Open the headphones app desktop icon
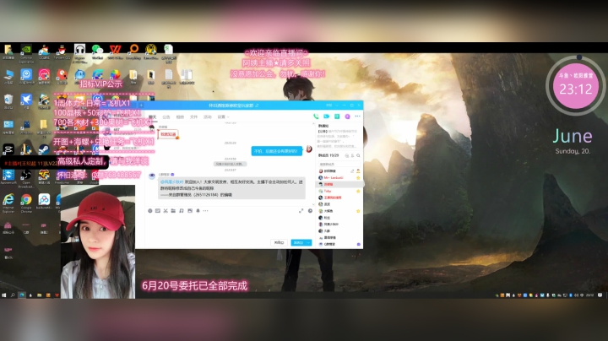The image size is (608, 341). coord(79,52)
